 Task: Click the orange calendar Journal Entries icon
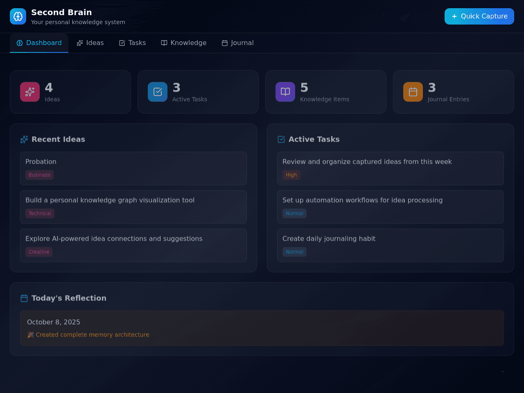coord(413,92)
